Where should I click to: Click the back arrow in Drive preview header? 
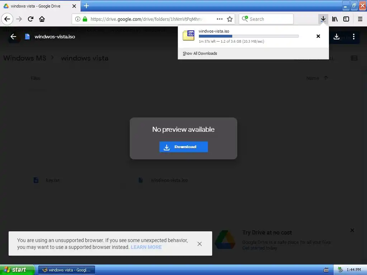(x=13, y=37)
